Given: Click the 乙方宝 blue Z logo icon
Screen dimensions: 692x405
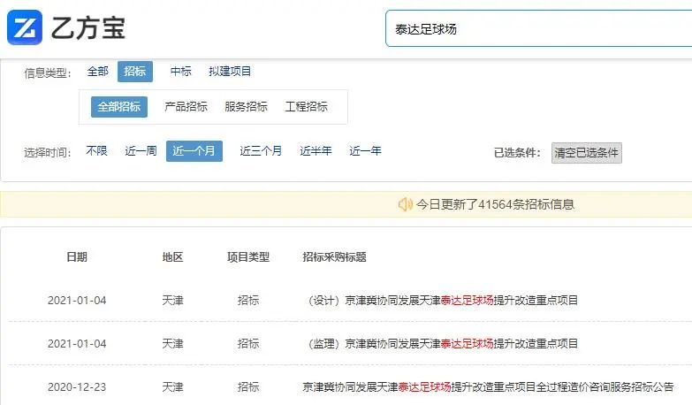Looking at the screenshot, I should (25, 27).
